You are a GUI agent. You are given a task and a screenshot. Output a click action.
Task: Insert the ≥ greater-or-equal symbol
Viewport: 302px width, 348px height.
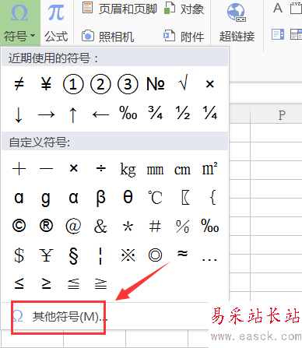(46, 283)
